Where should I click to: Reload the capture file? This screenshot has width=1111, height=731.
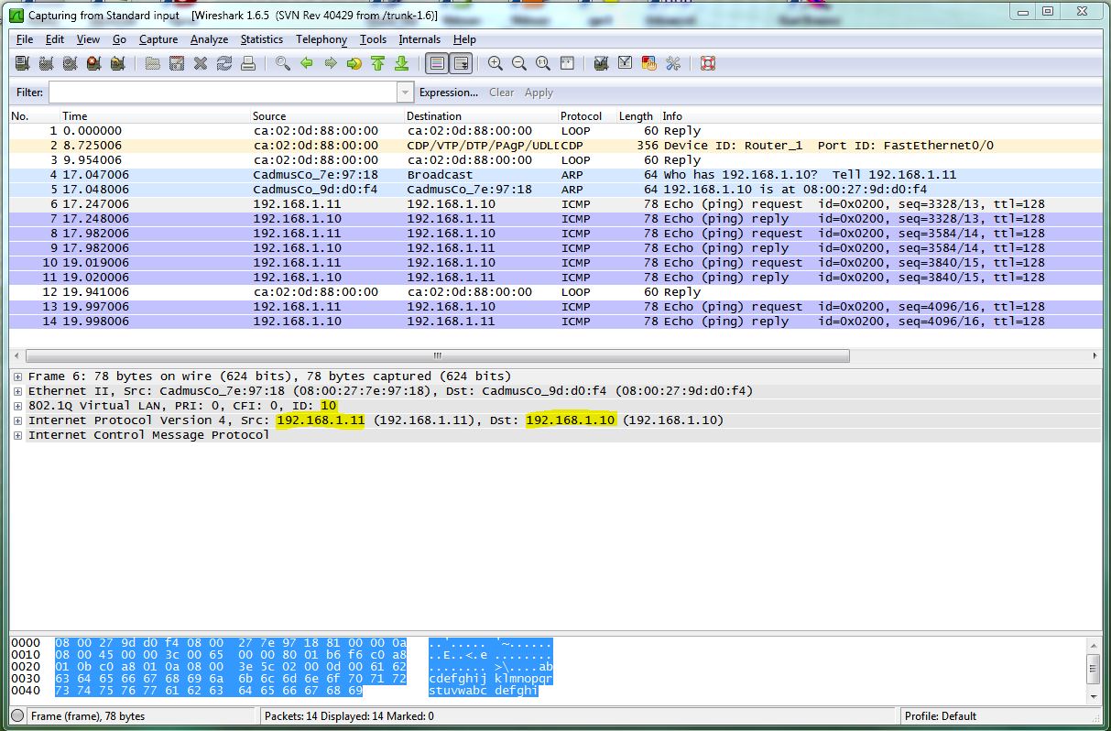[224, 63]
